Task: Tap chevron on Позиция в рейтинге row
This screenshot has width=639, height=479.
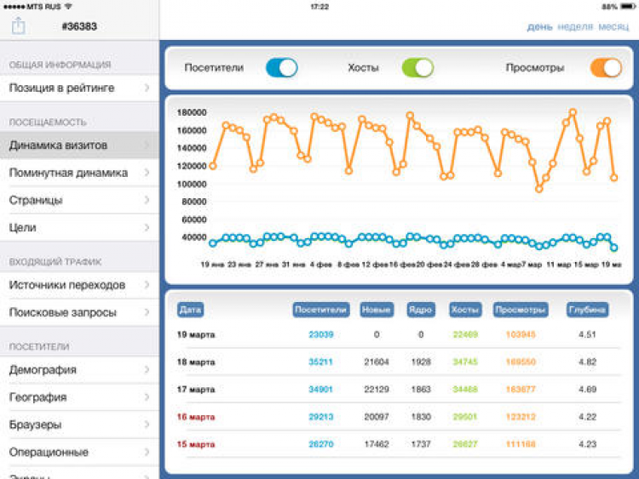Action: tap(147, 88)
